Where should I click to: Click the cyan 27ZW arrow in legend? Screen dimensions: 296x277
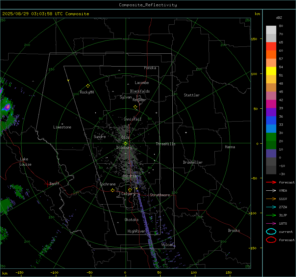coord(271,207)
